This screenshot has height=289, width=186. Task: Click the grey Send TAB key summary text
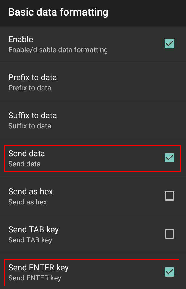[x=30, y=240]
